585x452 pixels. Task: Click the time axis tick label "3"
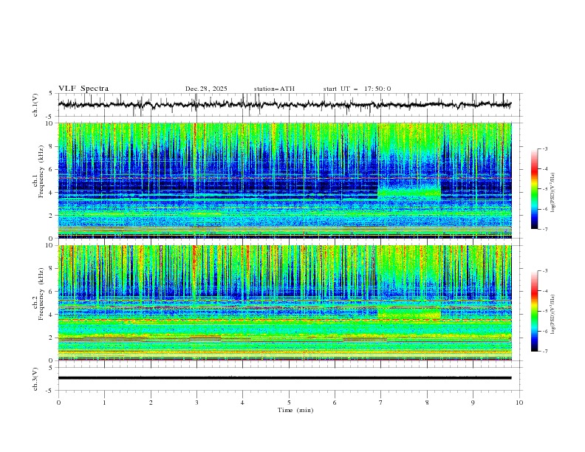point(196,403)
